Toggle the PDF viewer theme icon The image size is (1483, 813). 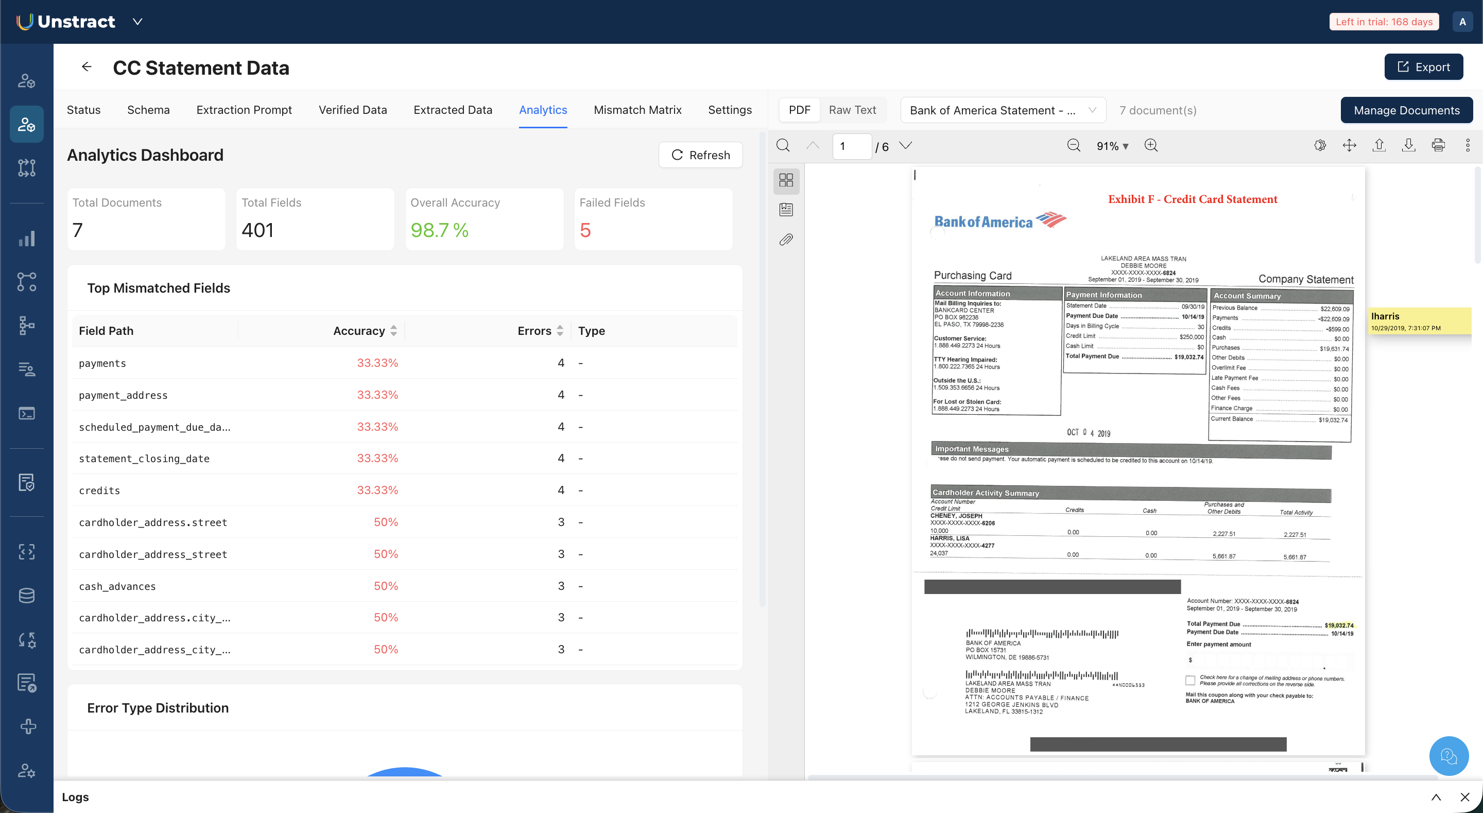[x=1320, y=146]
